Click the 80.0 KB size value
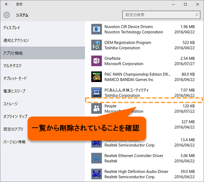This screenshot has width=204, height=182. click(188, 74)
